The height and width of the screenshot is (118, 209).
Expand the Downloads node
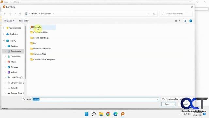tap(5, 57)
